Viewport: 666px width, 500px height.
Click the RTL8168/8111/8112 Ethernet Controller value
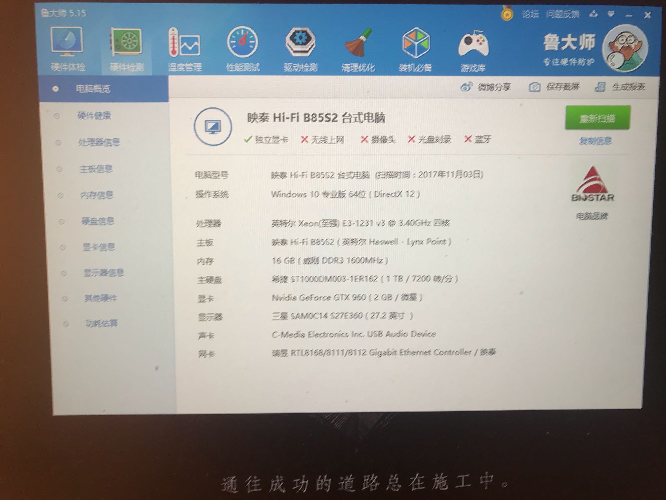pos(384,352)
